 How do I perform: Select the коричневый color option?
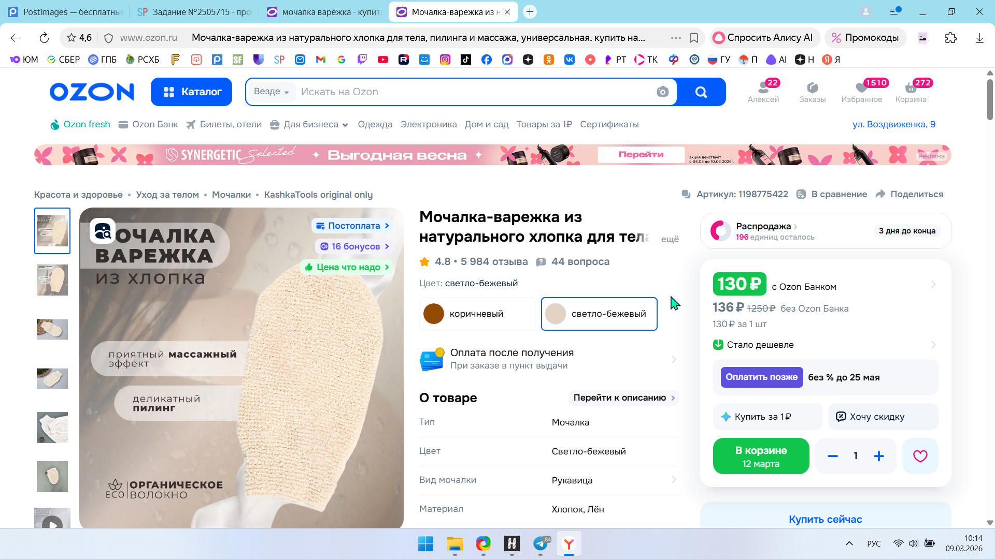[x=477, y=314]
